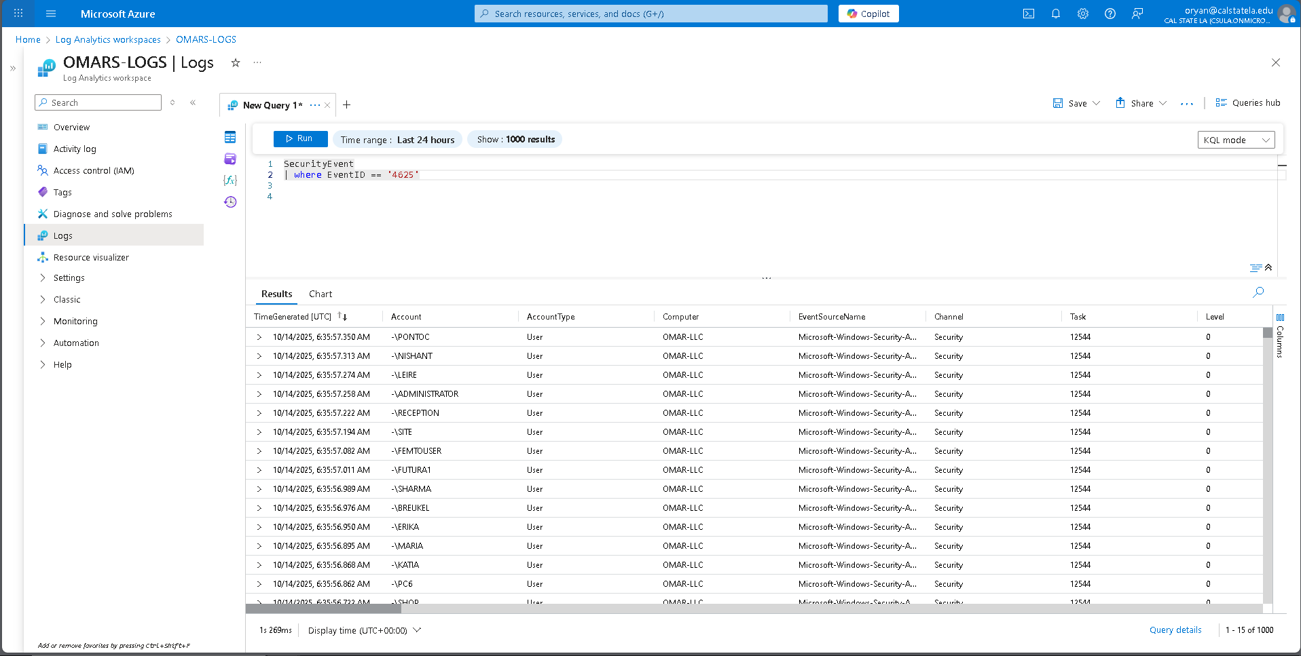
Task: Open Copilot
Action: [x=868, y=14]
